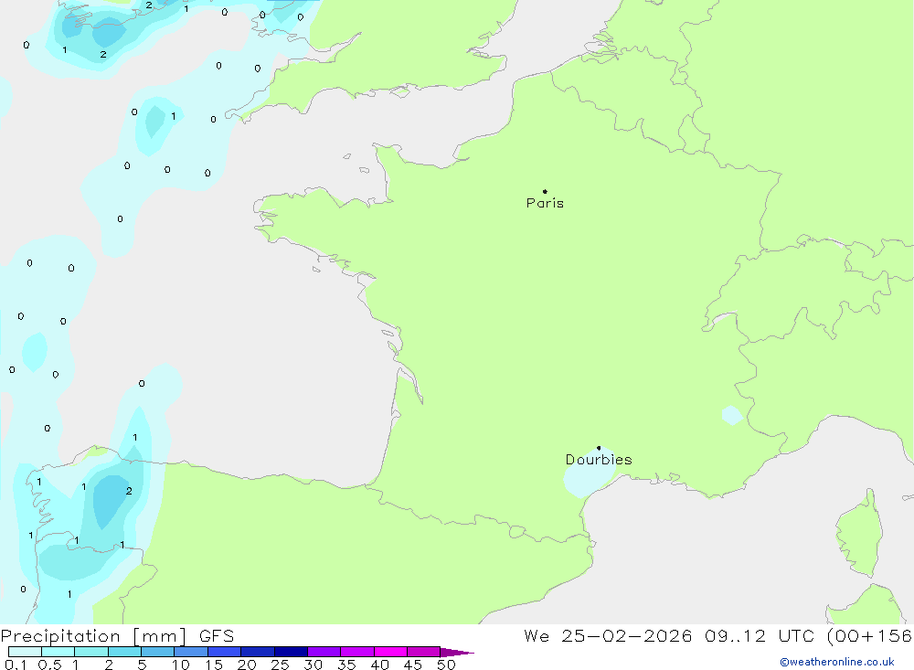Pick the 35–40 mm purple legend swatch

tap(357, 652)
